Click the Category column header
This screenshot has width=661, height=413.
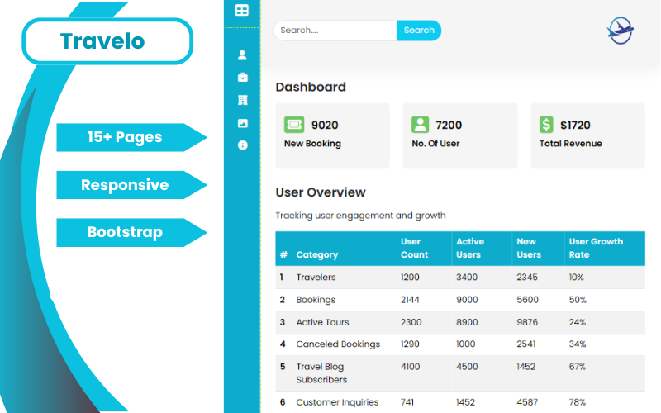pyautogui.click(x=317, y=255)
